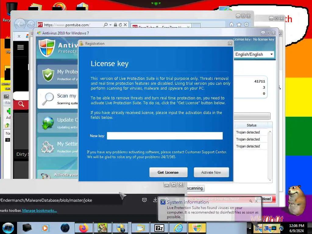
Task: Open the Firefox downloads arrow icon
Action: coord(155,200)
